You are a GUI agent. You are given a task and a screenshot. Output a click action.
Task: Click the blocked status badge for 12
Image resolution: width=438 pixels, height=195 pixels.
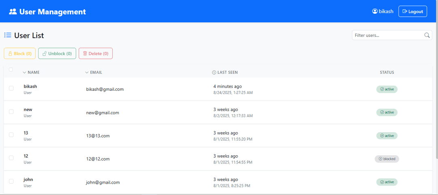tap(387, 159)
